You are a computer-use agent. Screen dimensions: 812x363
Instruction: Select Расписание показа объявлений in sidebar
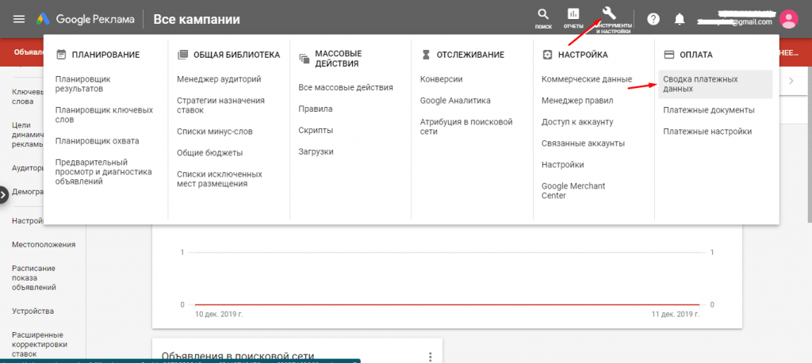coord(34,277)
